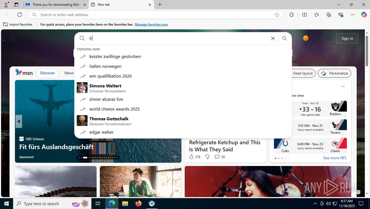Open Browser essentials heart icon

[341, 15]
